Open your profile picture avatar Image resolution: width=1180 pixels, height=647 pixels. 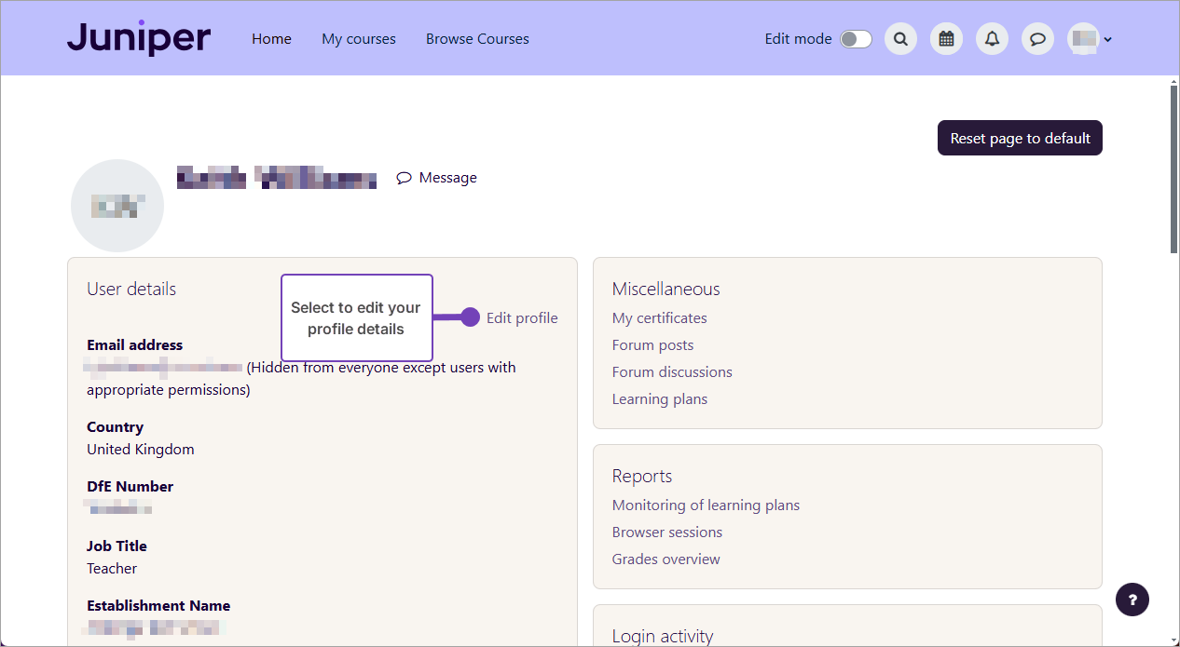tap(1084, 38)
